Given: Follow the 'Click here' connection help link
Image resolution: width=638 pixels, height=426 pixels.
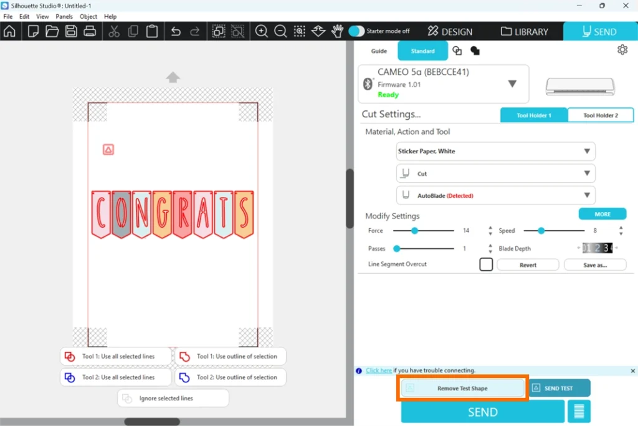Looking at the screenshot, I should (379, 370).
